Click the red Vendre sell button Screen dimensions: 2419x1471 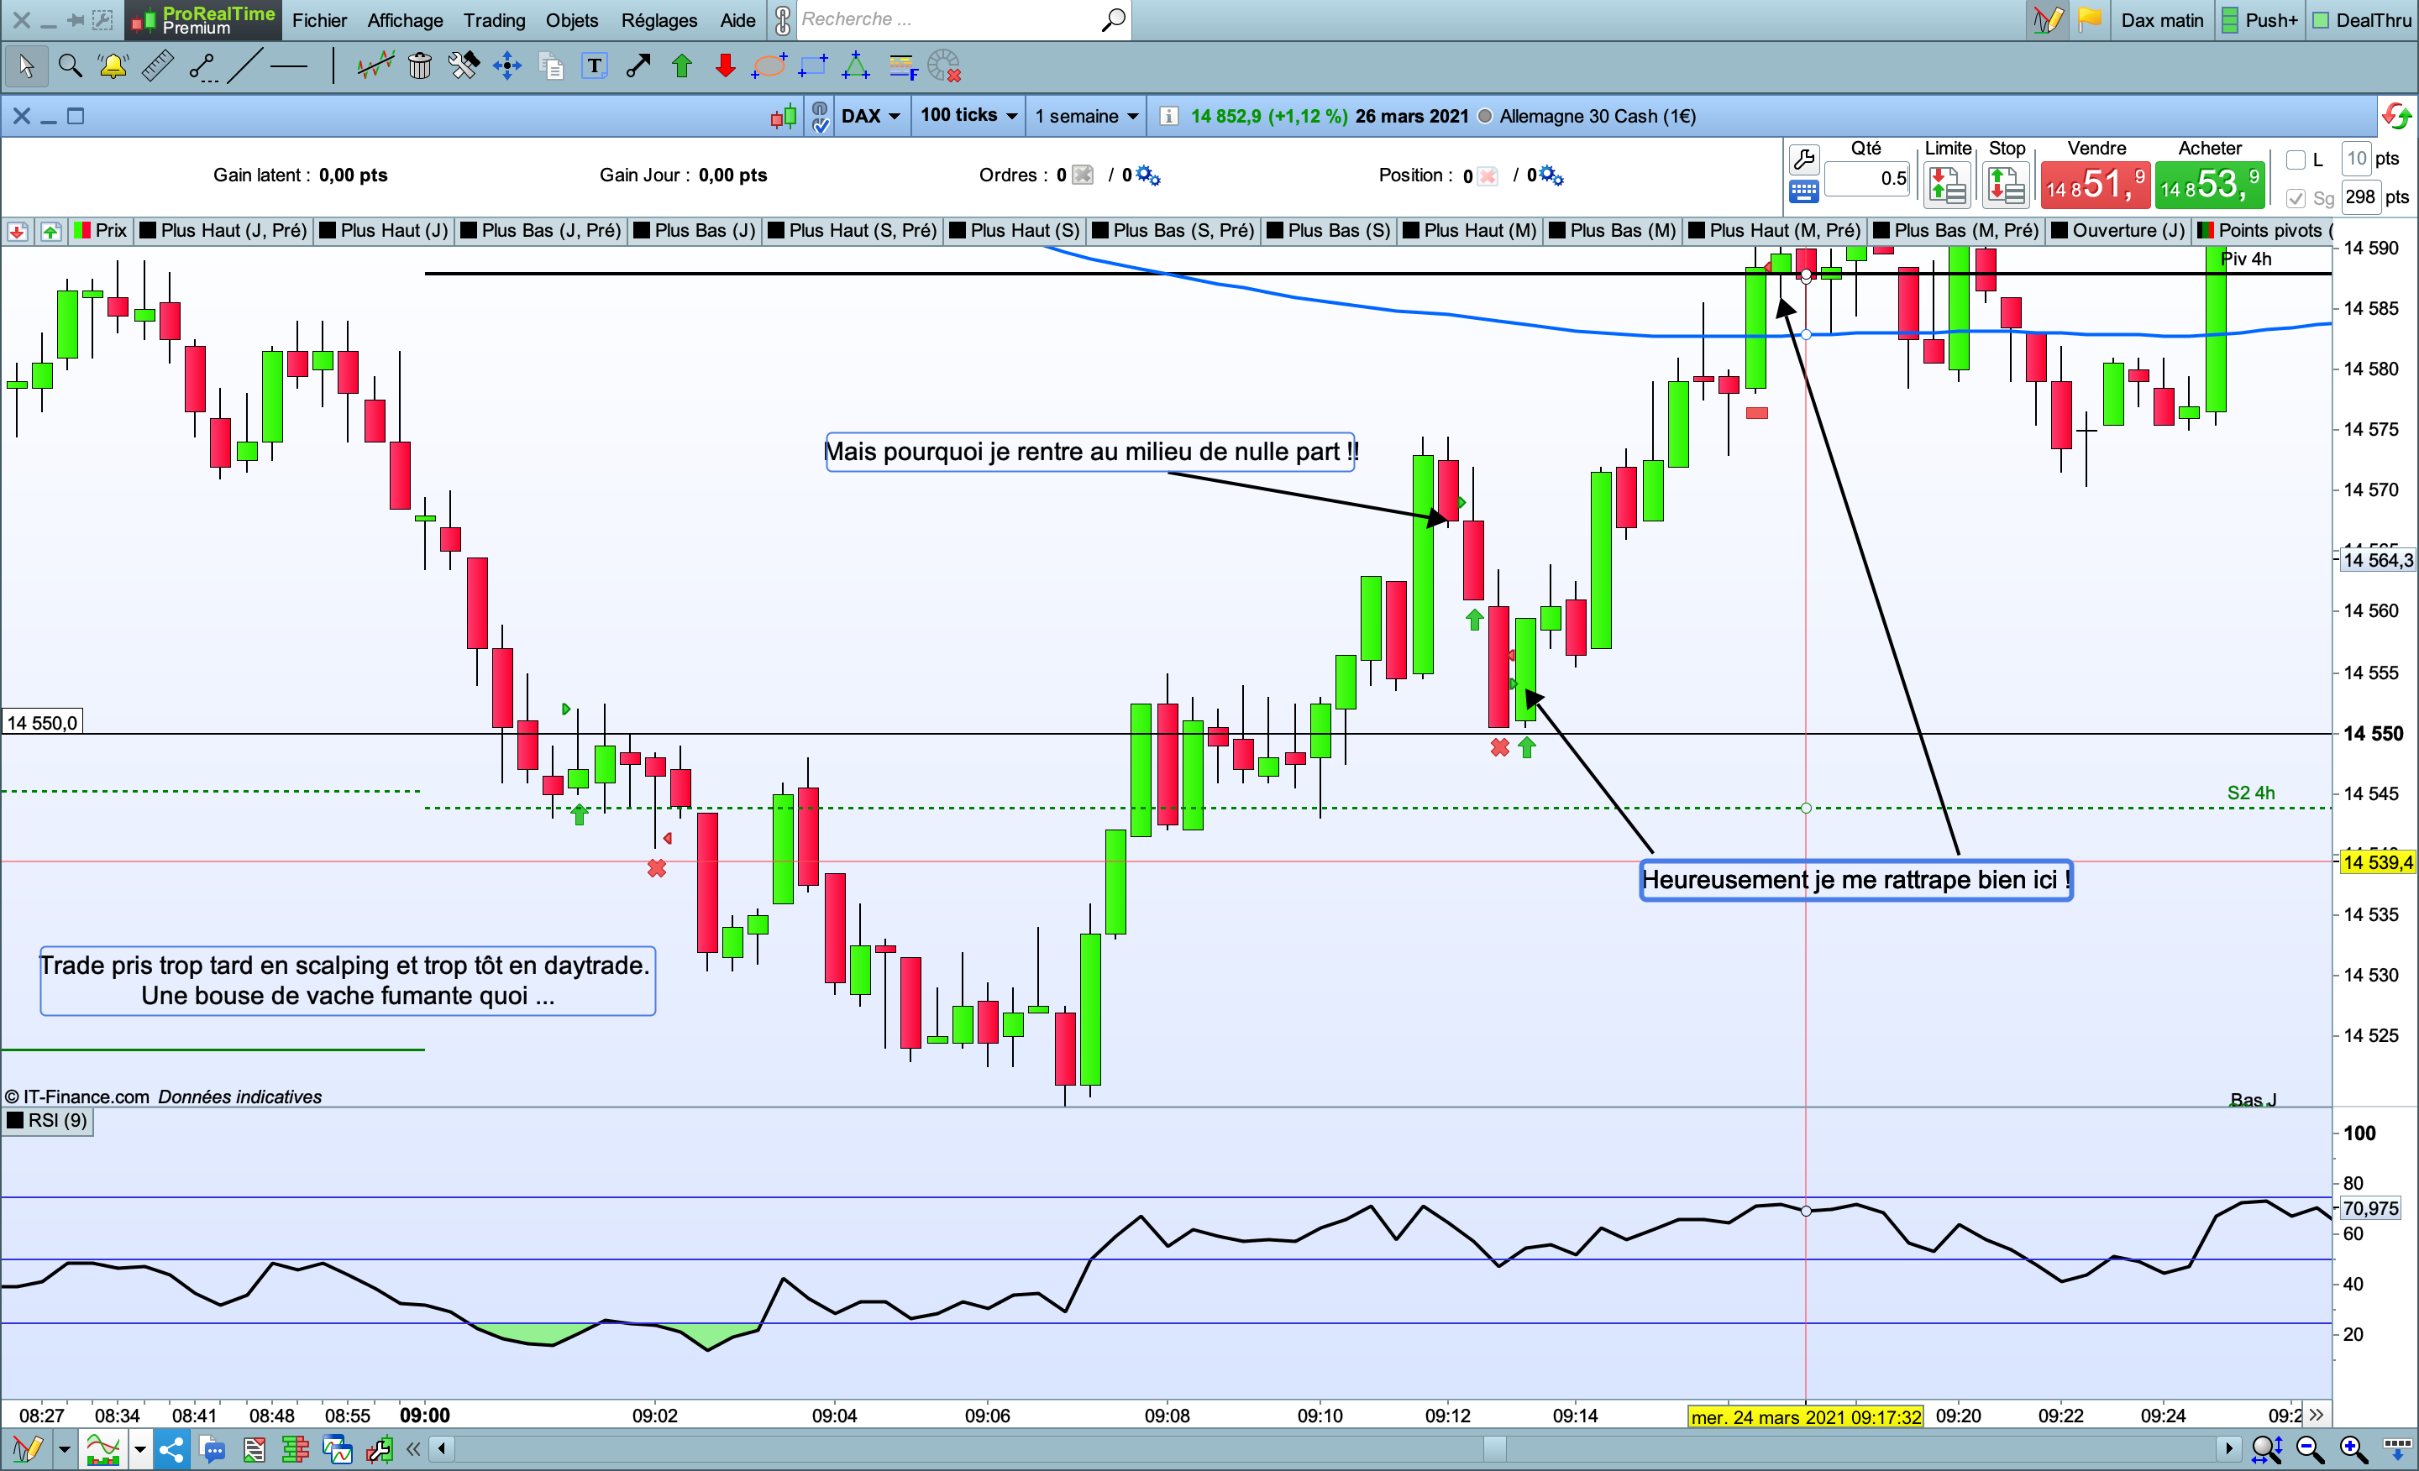(2095, 185)
